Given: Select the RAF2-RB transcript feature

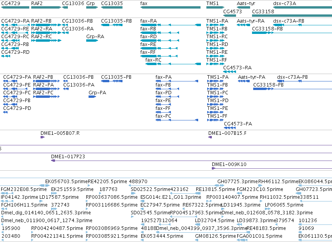Looking at the screenshot, I should tap(46, 25).
